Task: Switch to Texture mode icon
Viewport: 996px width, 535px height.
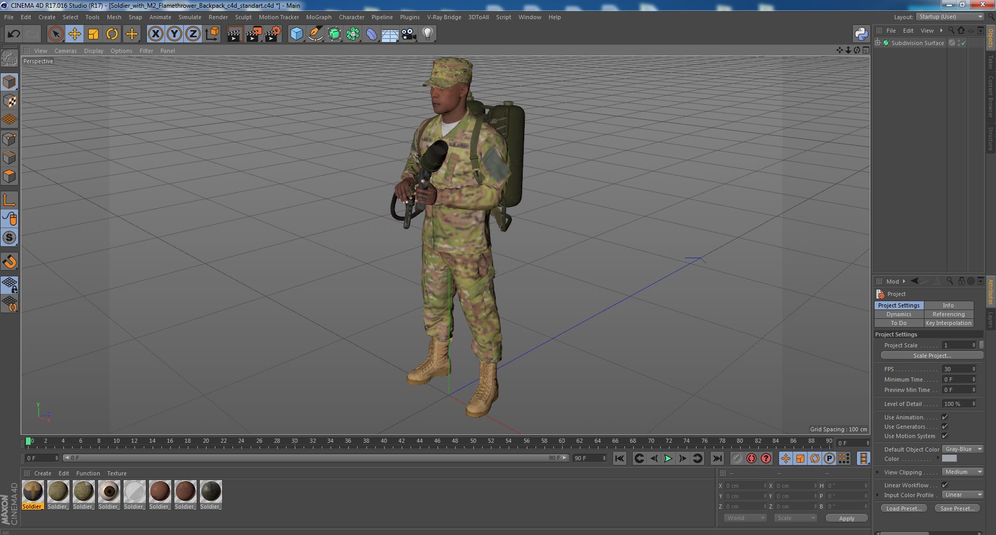Action: [x=9, y=101]
